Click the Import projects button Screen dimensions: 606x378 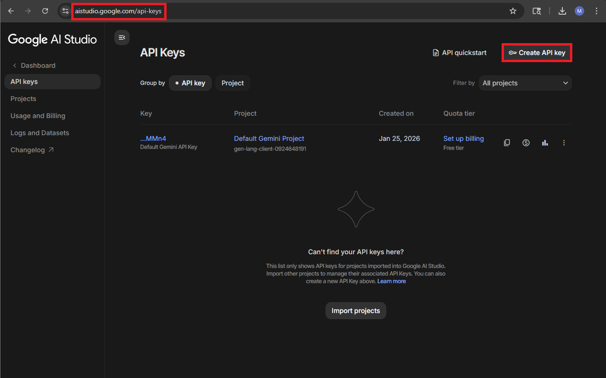[x=355, y=311]
